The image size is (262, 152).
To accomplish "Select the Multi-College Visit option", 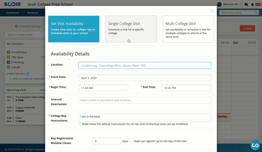I will click(188, 29).
